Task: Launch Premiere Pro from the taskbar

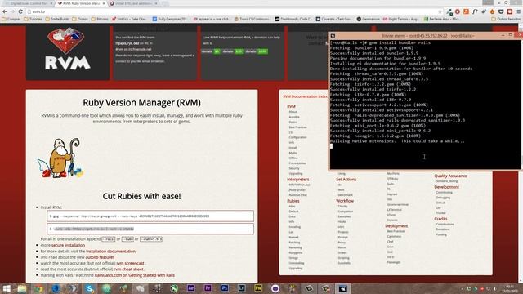Action: 208,288
